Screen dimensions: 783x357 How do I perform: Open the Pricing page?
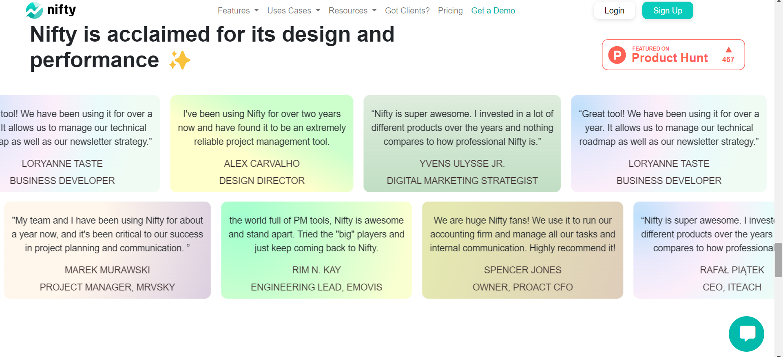point(450,11)
